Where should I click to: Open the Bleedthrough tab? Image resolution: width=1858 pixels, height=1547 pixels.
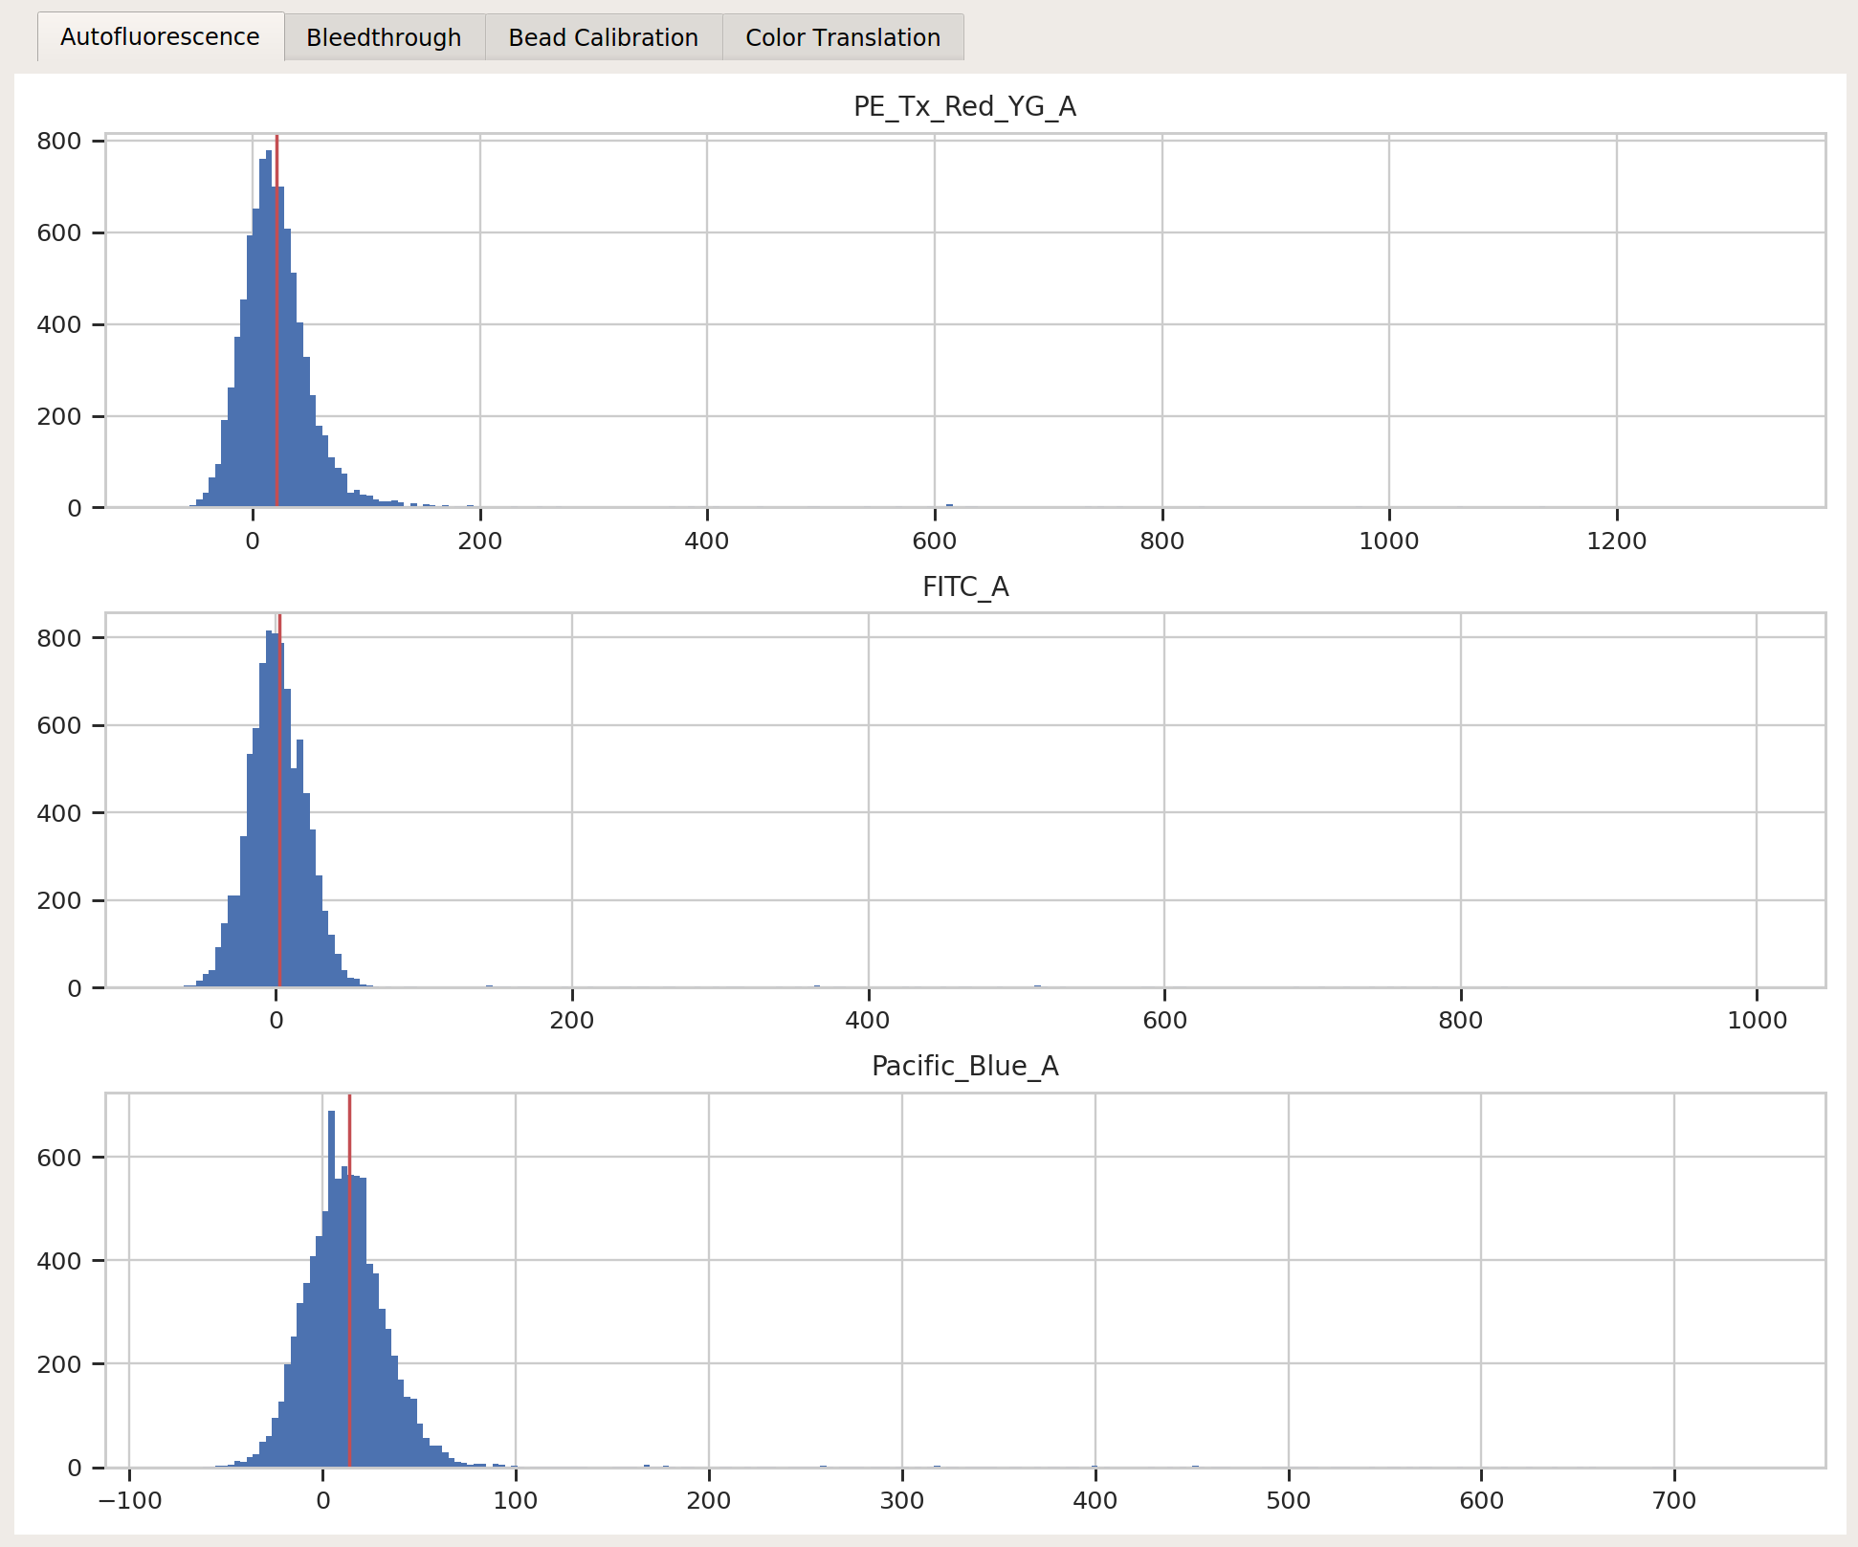coord(384,37)
